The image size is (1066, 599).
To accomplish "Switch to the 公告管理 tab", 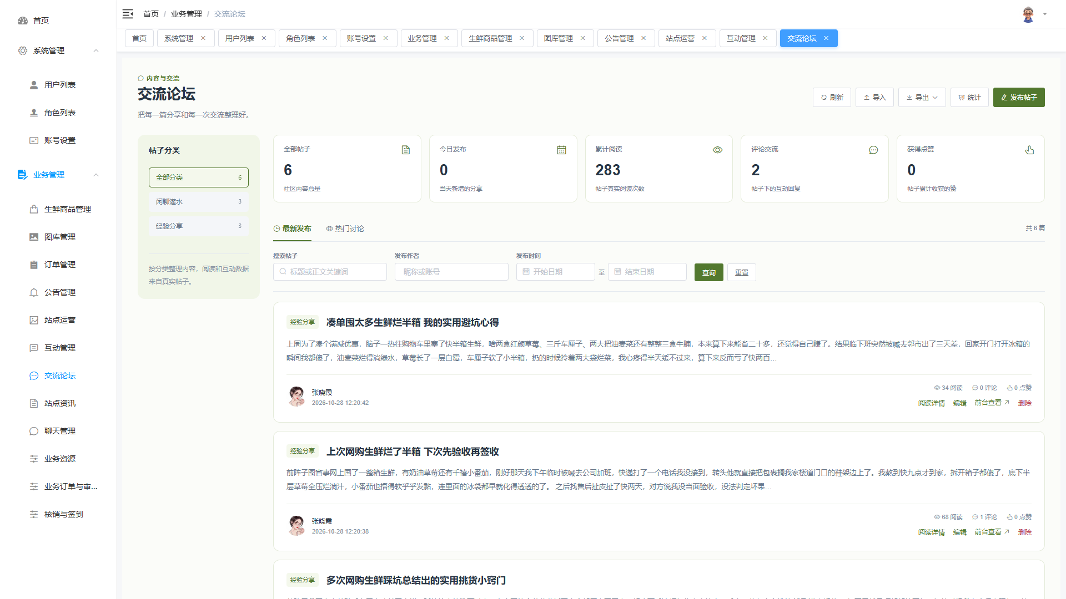I will click(x=619, y=38).
